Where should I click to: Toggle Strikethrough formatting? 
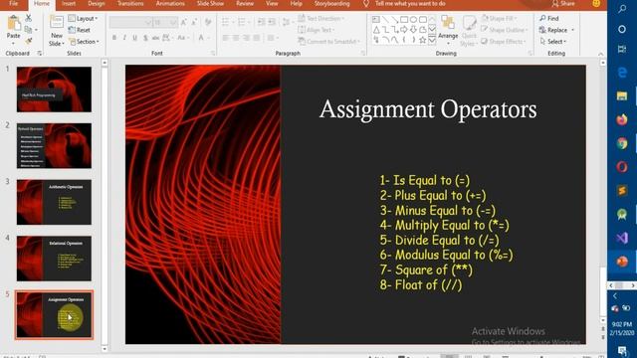tap(155, 38)
